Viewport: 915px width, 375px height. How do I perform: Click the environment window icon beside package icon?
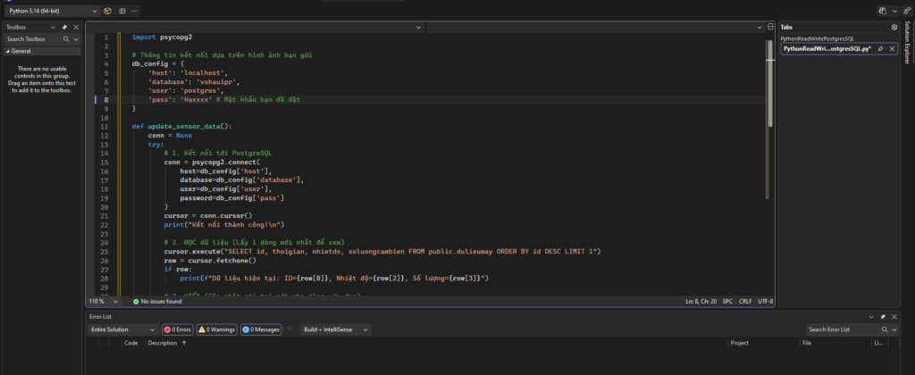click(x=124, y=11)
